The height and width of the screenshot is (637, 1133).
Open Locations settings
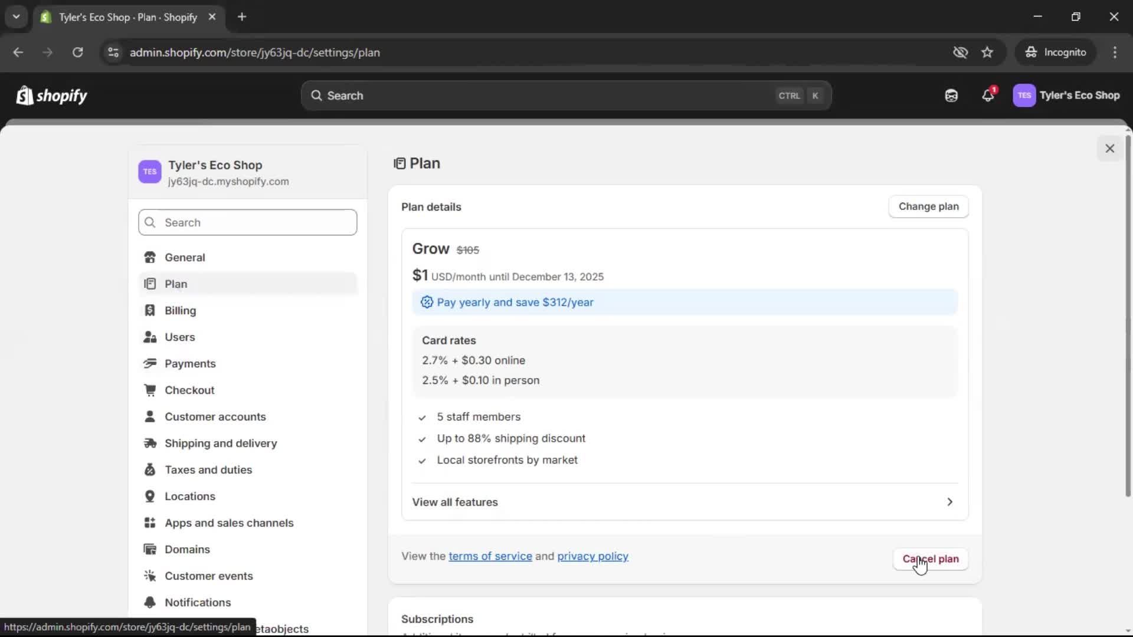pos(248,497)
